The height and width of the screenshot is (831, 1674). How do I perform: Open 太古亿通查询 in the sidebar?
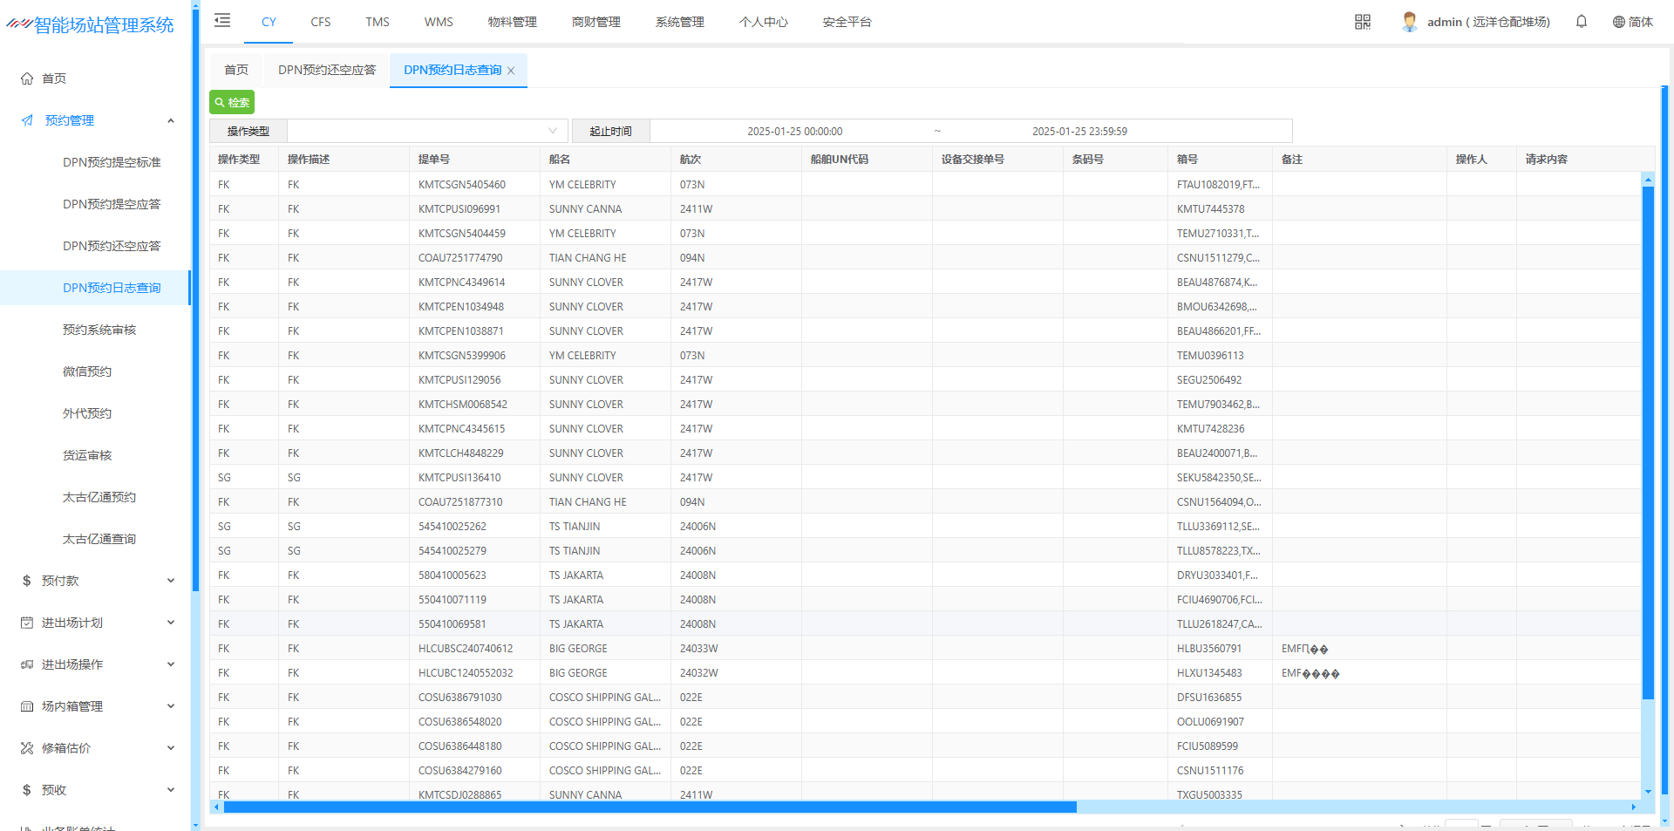pos(99,539)
